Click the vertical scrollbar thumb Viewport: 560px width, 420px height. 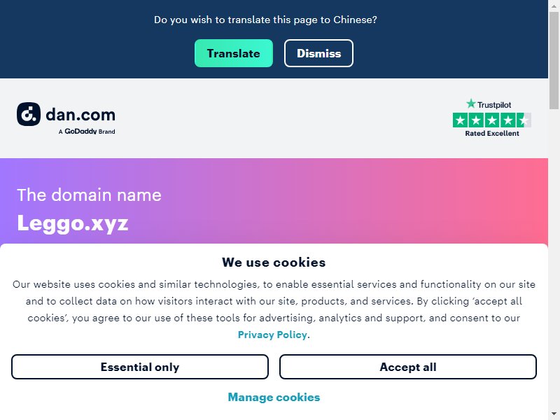554,61
